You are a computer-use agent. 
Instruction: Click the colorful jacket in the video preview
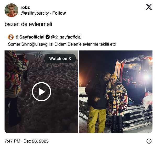[14, 73]
